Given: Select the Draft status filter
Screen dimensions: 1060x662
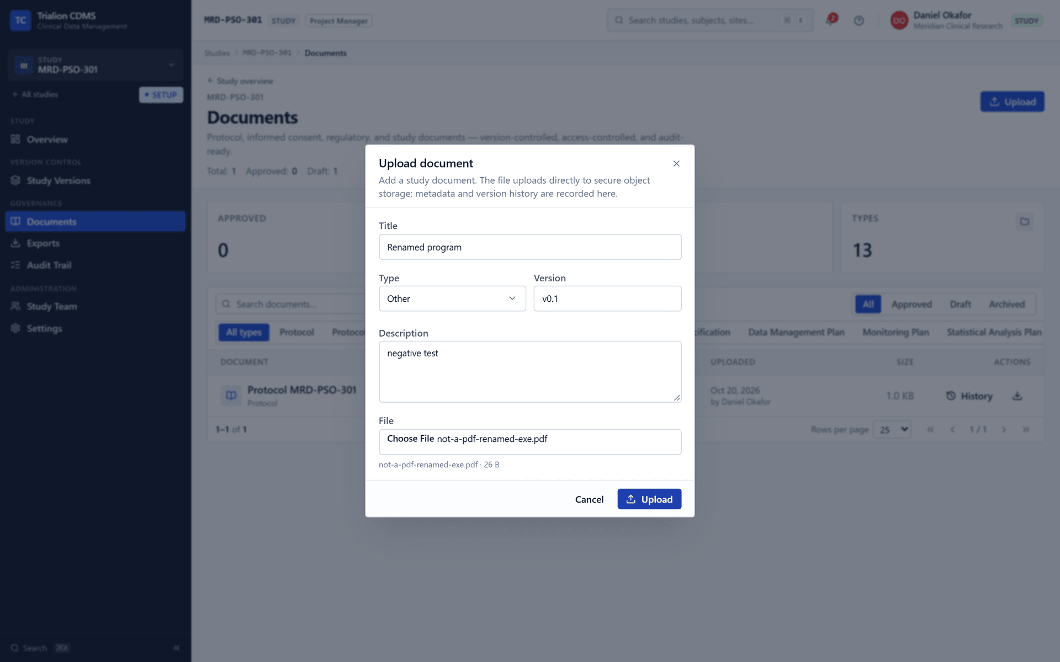Looking at the screenshot, I should coord(960,304).
